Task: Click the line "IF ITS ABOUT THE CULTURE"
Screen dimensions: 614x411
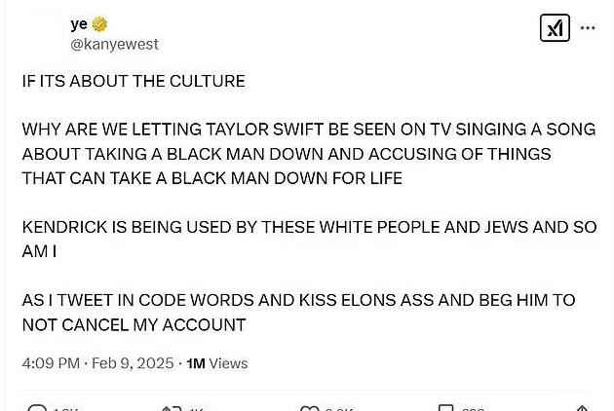Action: [x=134, y=81]
